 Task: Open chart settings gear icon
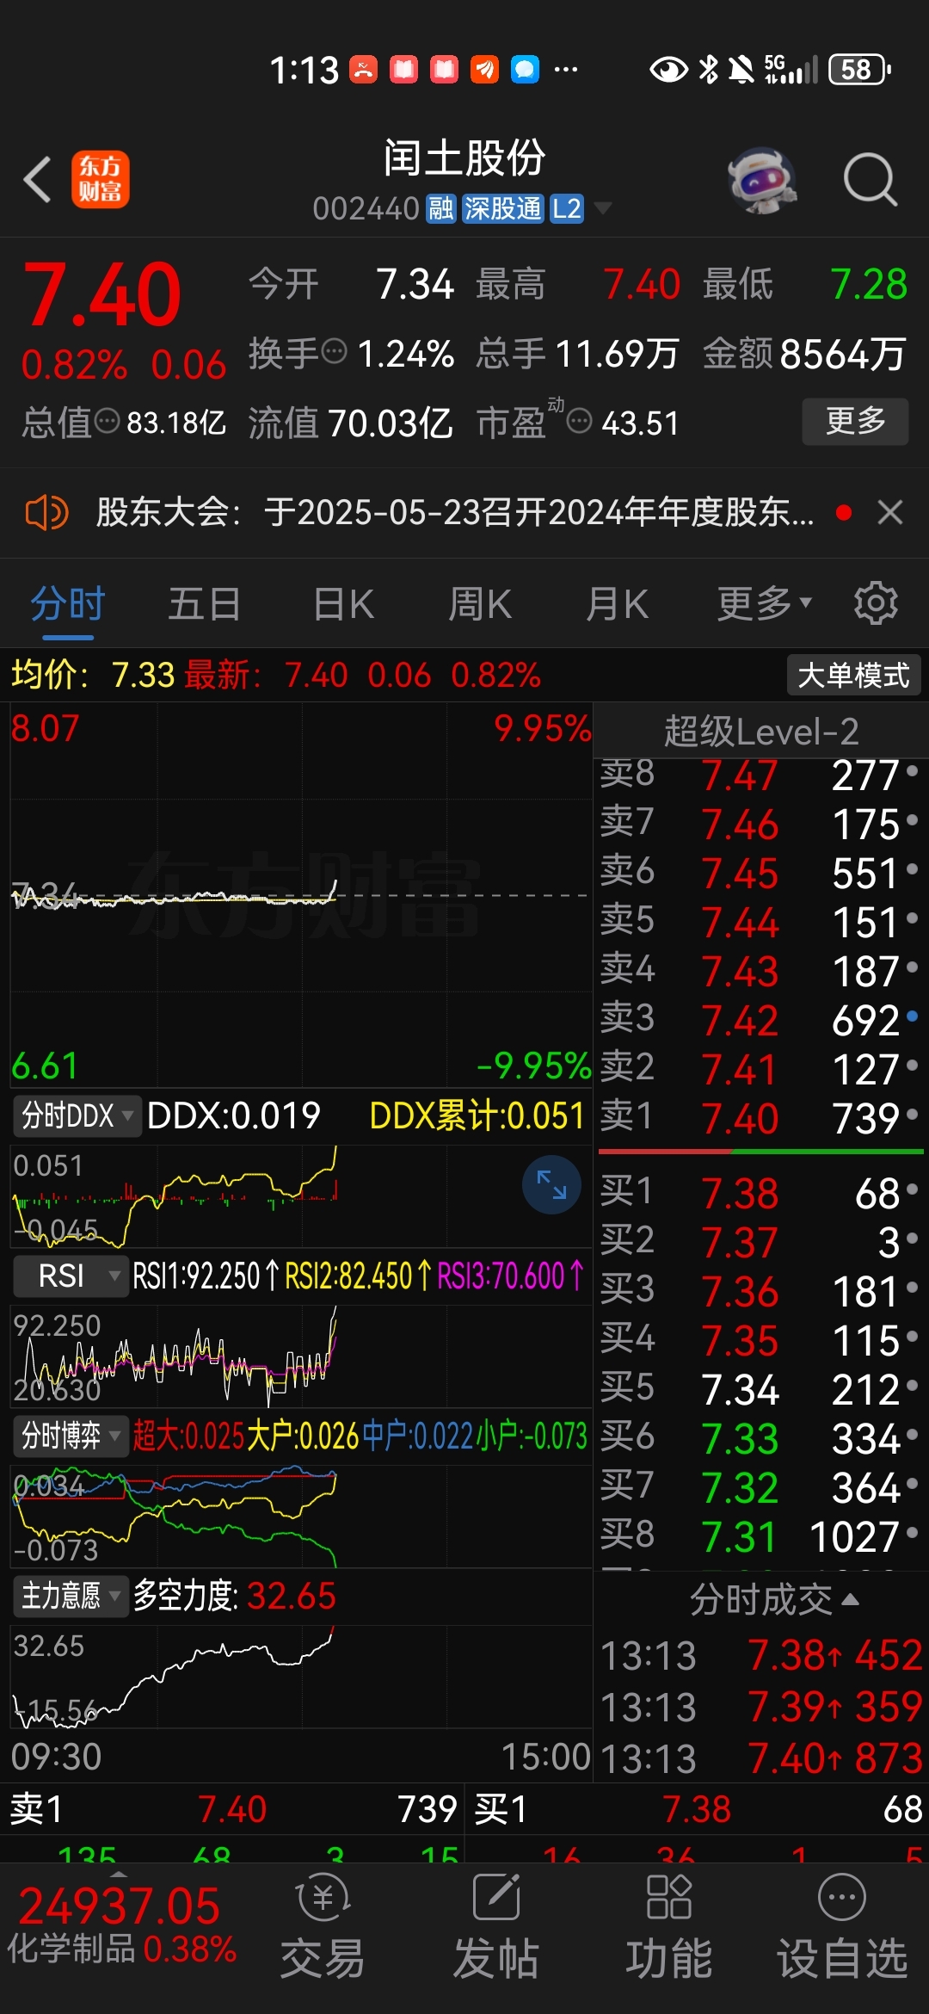tap(876, 602)
